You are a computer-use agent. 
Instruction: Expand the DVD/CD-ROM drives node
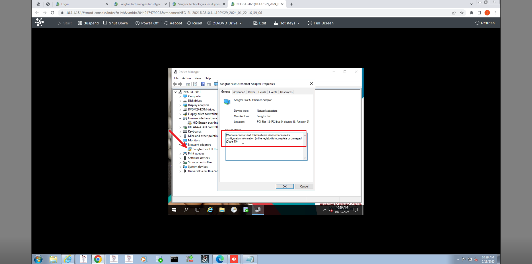click(180, 110)
